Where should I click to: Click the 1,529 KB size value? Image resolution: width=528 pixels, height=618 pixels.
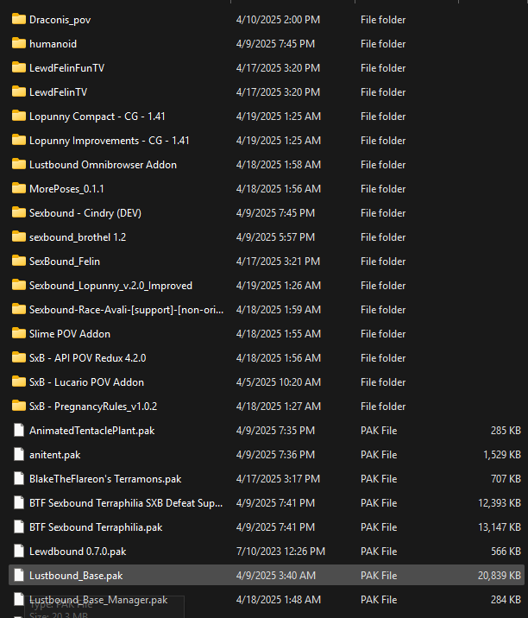502,455
